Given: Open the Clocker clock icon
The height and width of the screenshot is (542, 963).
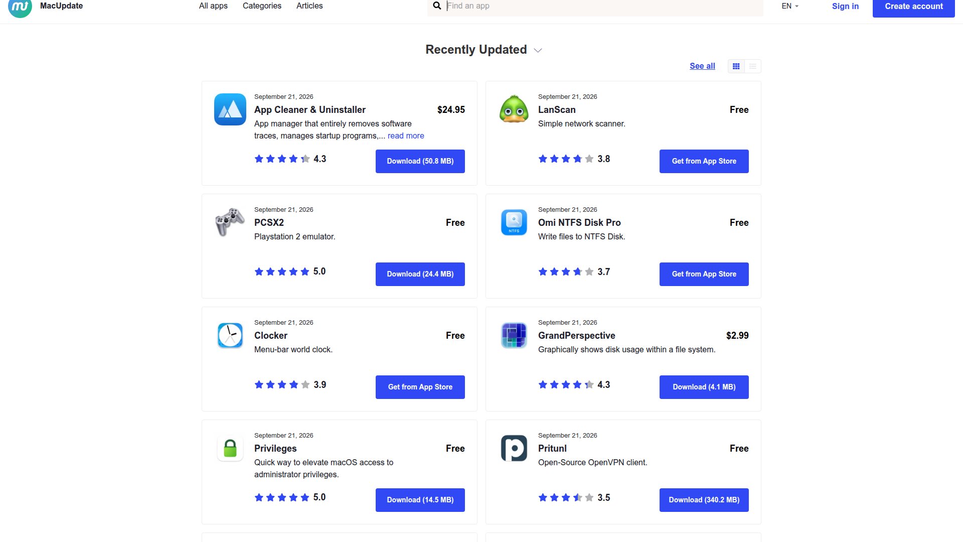Looking at the screenshot, I should click(x=230, y=335).
